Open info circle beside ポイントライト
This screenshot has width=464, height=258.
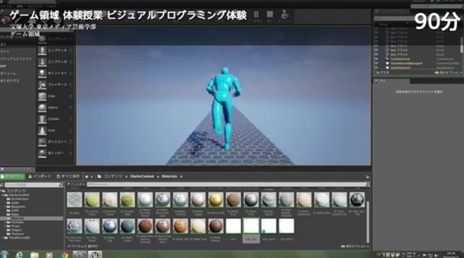(70, 73)
